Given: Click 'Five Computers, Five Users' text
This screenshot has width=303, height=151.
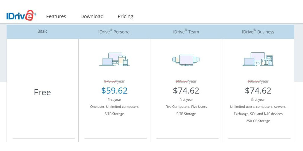Looking at the screenshot, I should (186, 107).
